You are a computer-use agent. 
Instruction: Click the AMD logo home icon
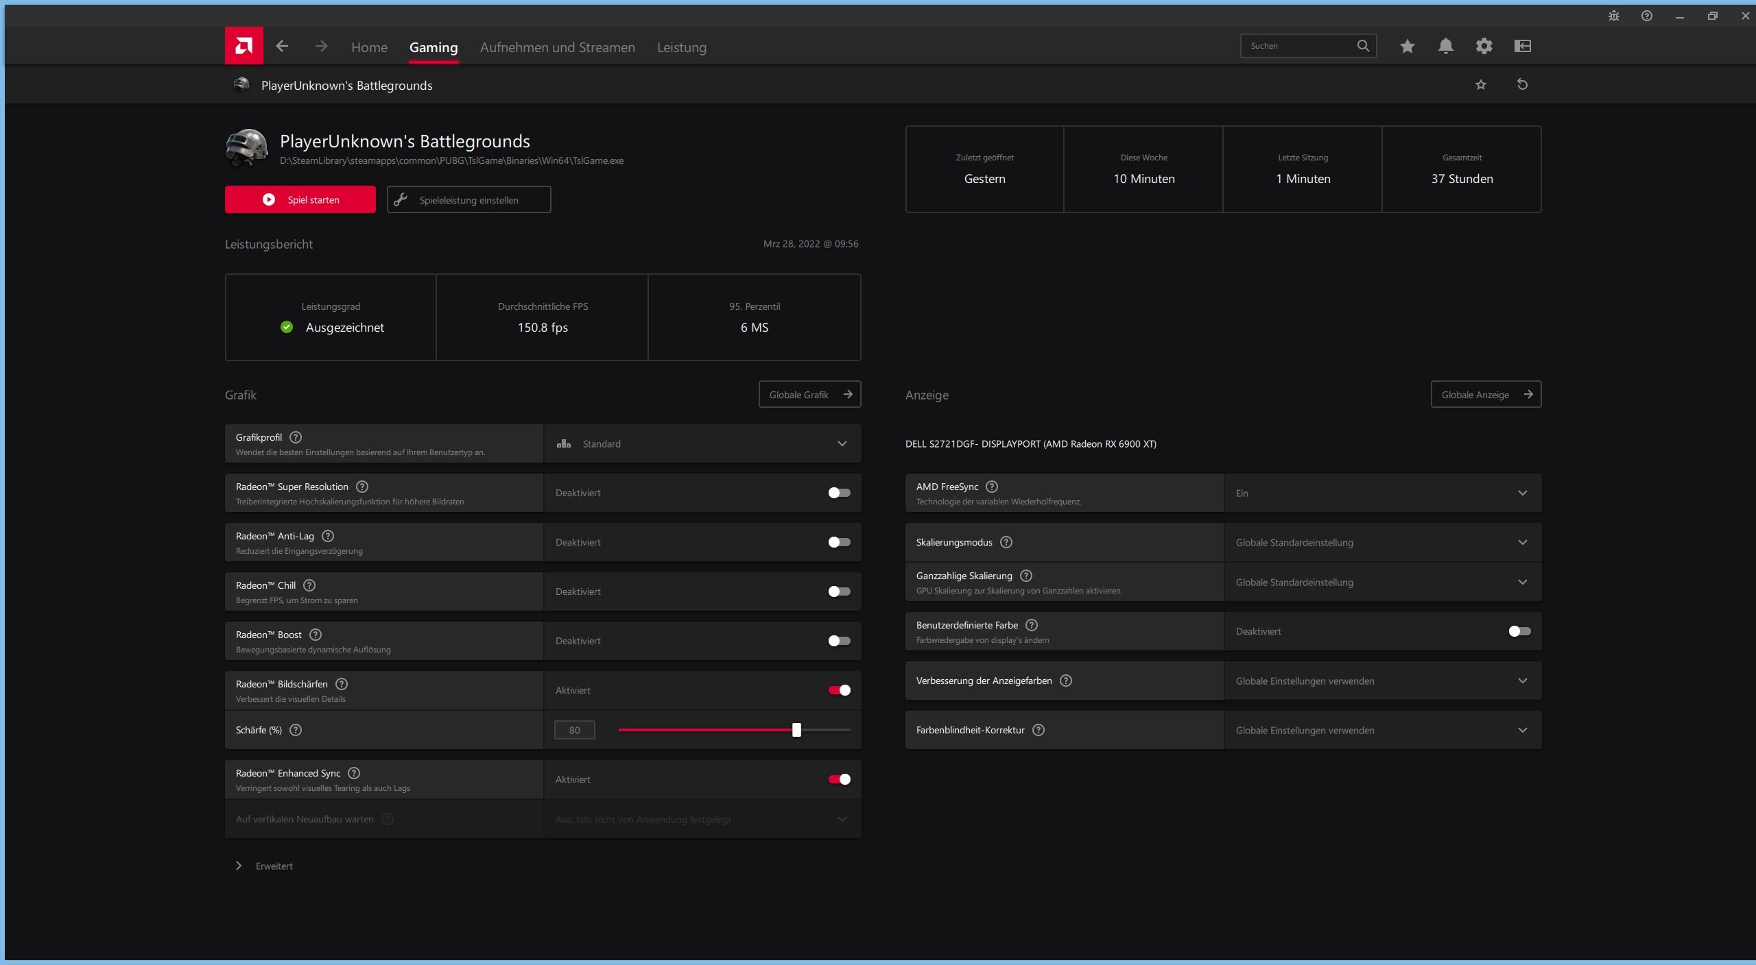click(244, 46)
